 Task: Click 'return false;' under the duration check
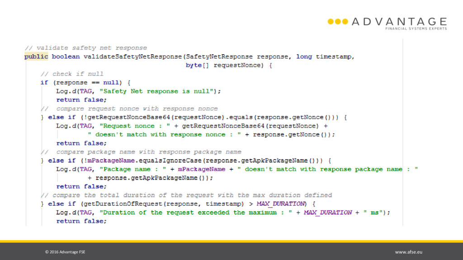(x=81, y=221)
